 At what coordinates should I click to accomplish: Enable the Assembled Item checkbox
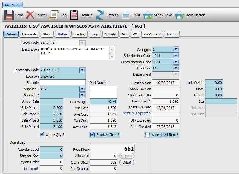147,135
